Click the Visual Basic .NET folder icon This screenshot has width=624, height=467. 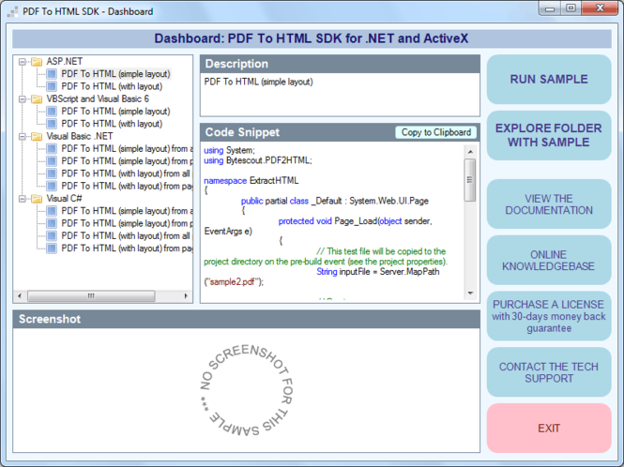click(37, 136)
